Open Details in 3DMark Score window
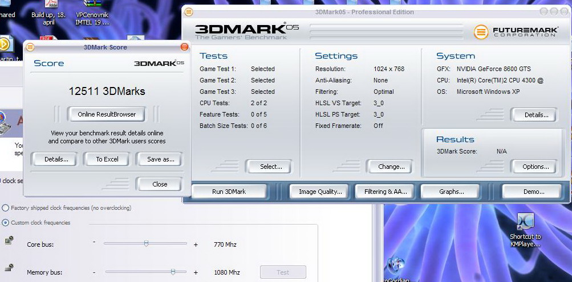The height and width of the screenshot is (282, 572). coord(54,159)
